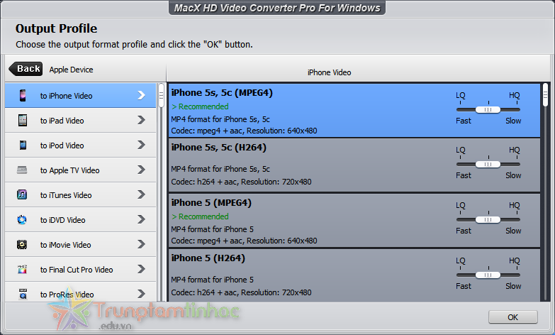
Task: Select the iPhone 5 (MPEG4) profile
Action: (354, 221)
